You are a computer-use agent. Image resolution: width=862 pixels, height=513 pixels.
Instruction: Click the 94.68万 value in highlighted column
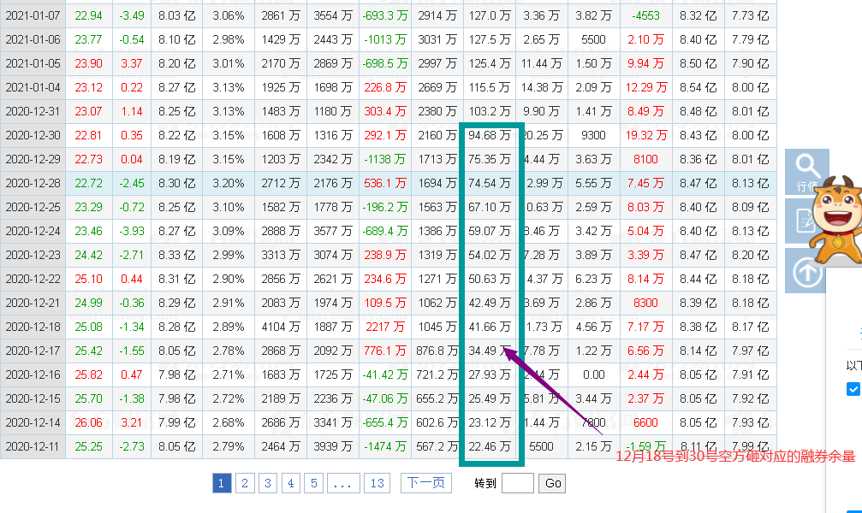tap(490, 135)
